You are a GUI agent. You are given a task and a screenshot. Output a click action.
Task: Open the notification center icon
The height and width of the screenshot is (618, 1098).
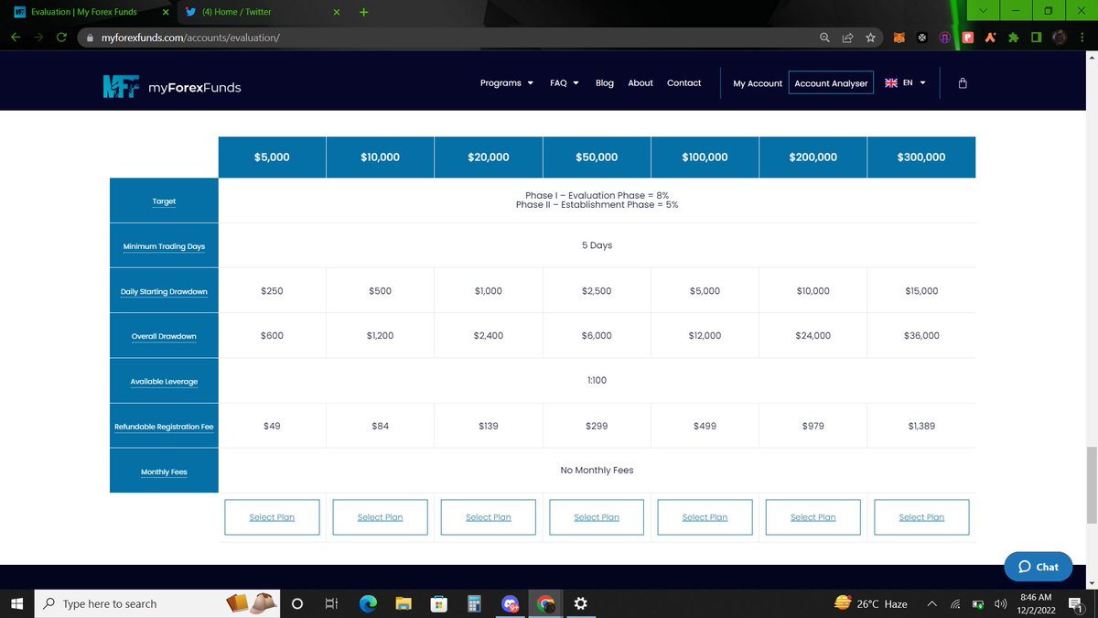coord(1075,603)
